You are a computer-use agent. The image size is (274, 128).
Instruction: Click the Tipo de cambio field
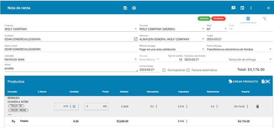tap(172, 60)
